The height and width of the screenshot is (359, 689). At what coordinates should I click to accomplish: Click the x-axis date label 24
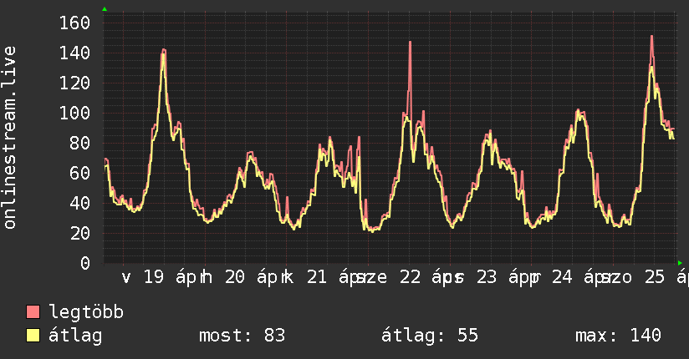tap(562, 277)
